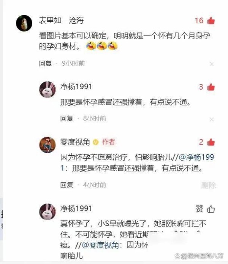Delete the author's reply with 删除
The height and width of the screenshot is (264, 228).
[208, 185]
